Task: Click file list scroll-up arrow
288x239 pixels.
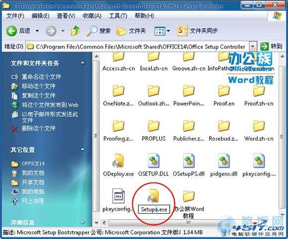Action: pos(282,57)
